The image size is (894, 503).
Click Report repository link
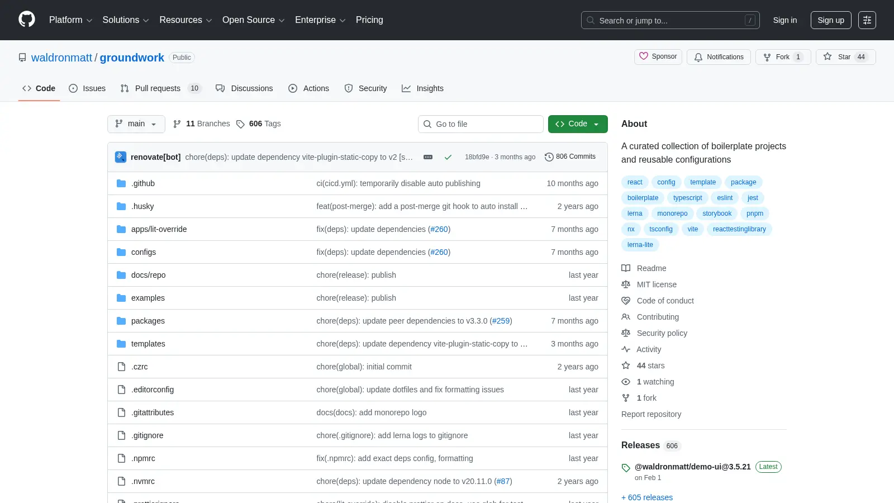pyautogui.click(x=651, y=414)
